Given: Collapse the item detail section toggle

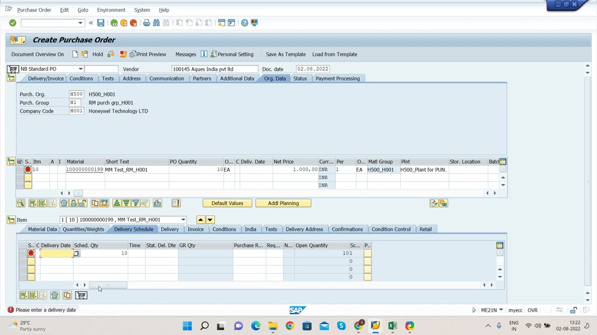Looking at the screenshot, I should 11,220.
